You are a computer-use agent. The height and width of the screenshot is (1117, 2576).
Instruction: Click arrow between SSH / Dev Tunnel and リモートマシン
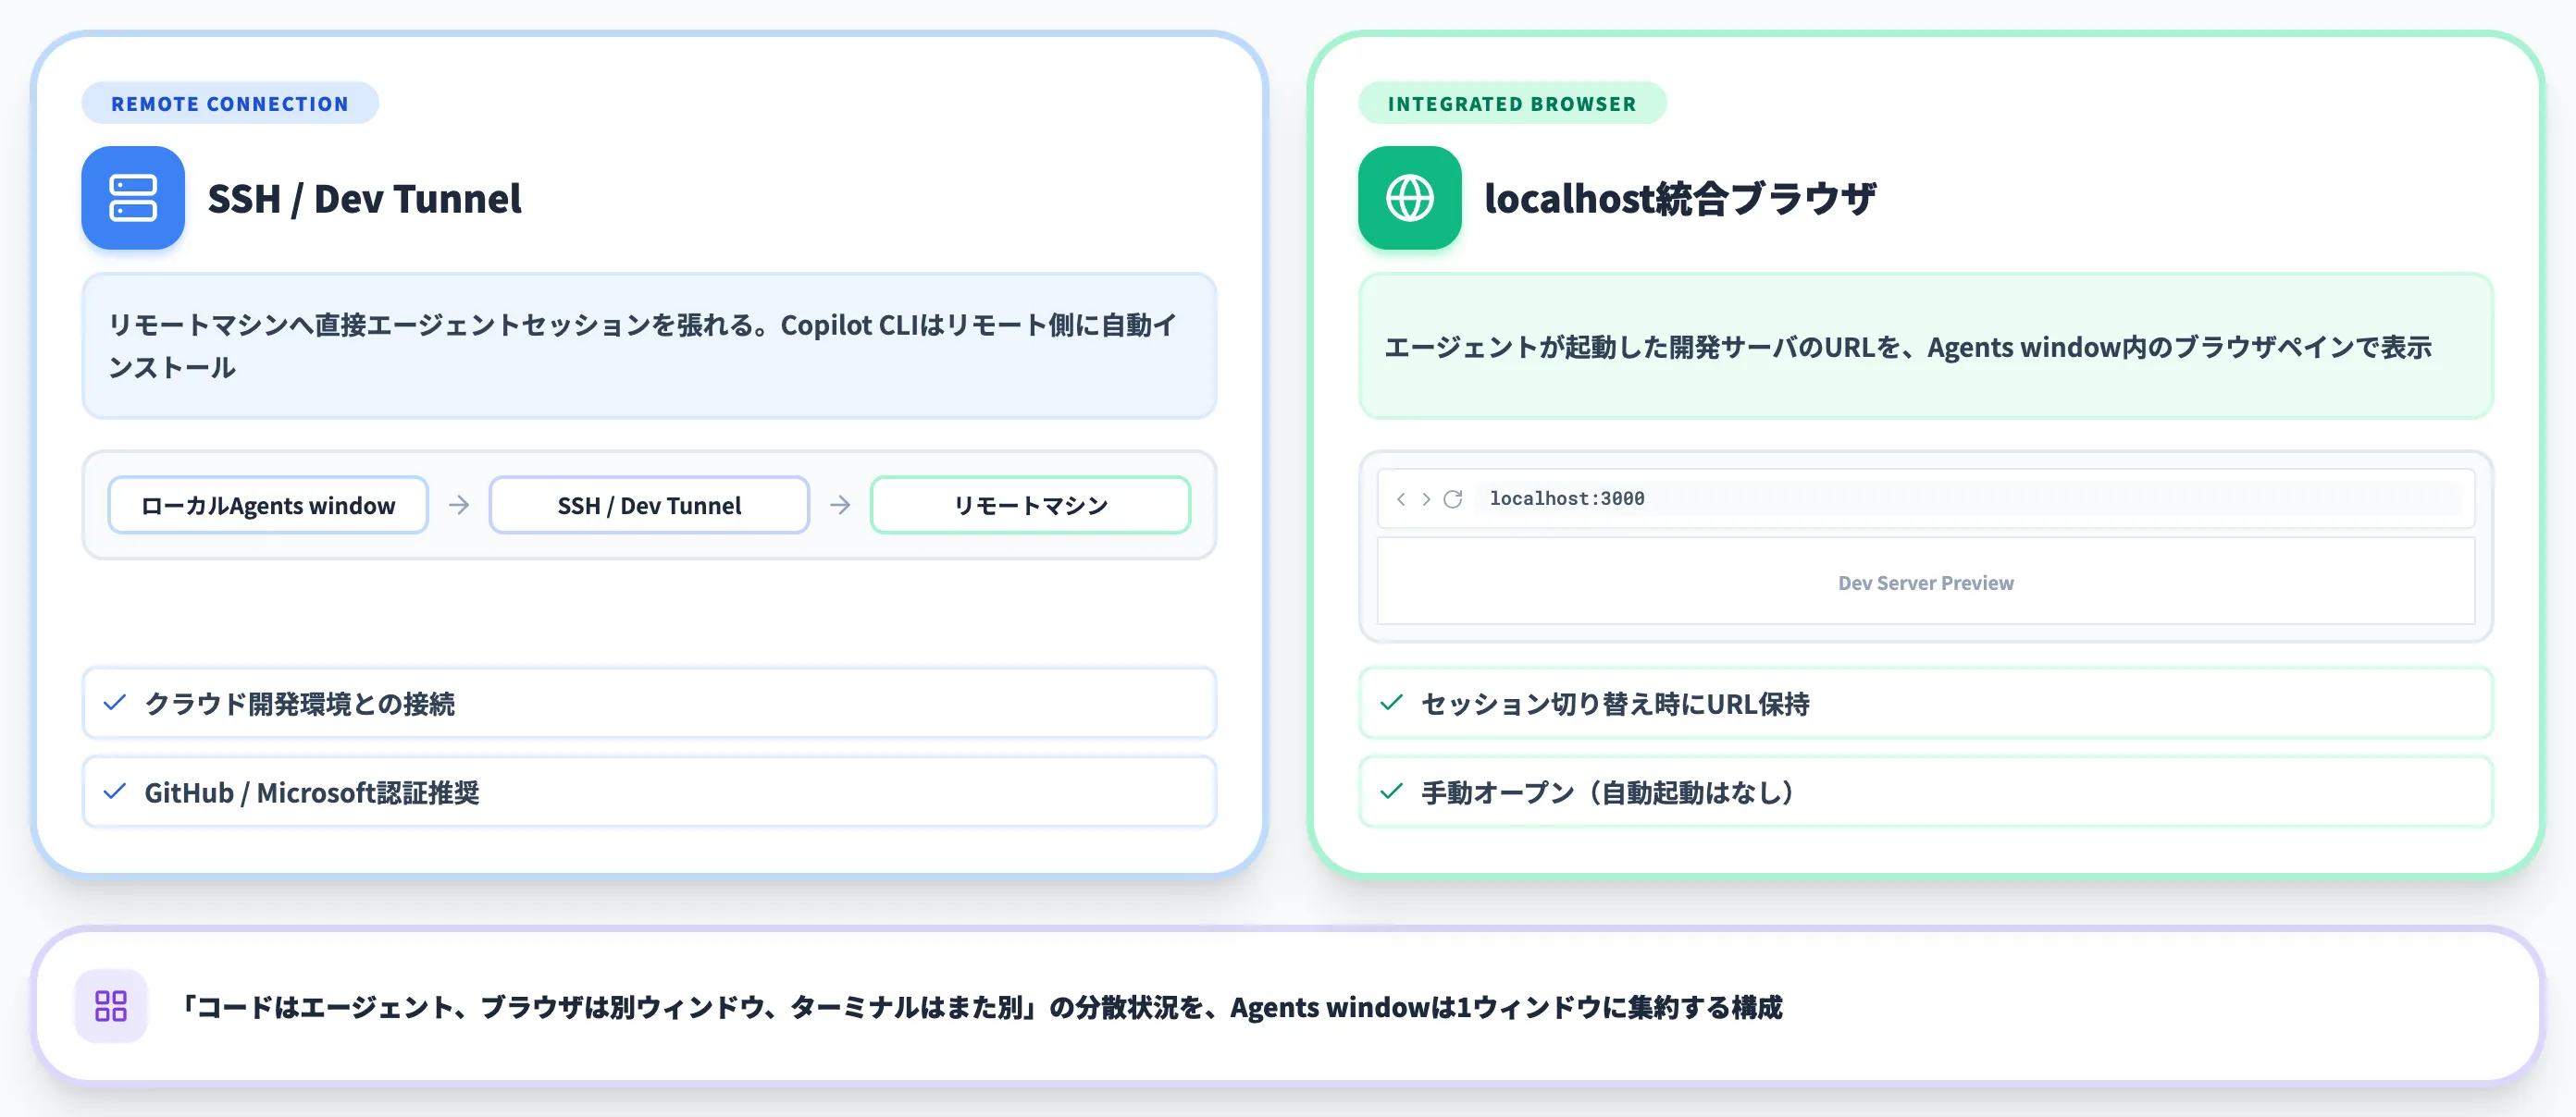point(840,505)
